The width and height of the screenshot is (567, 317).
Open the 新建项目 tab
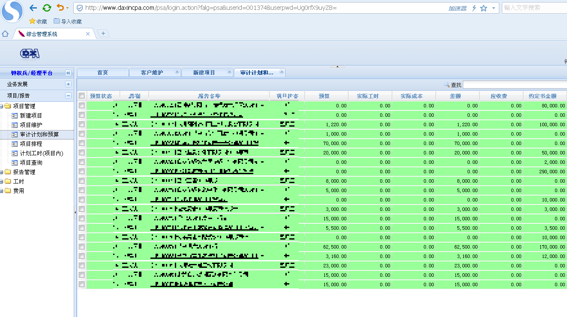click(204, 73)
